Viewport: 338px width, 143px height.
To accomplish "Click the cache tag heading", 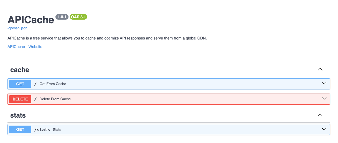I will tap(20, 70).
